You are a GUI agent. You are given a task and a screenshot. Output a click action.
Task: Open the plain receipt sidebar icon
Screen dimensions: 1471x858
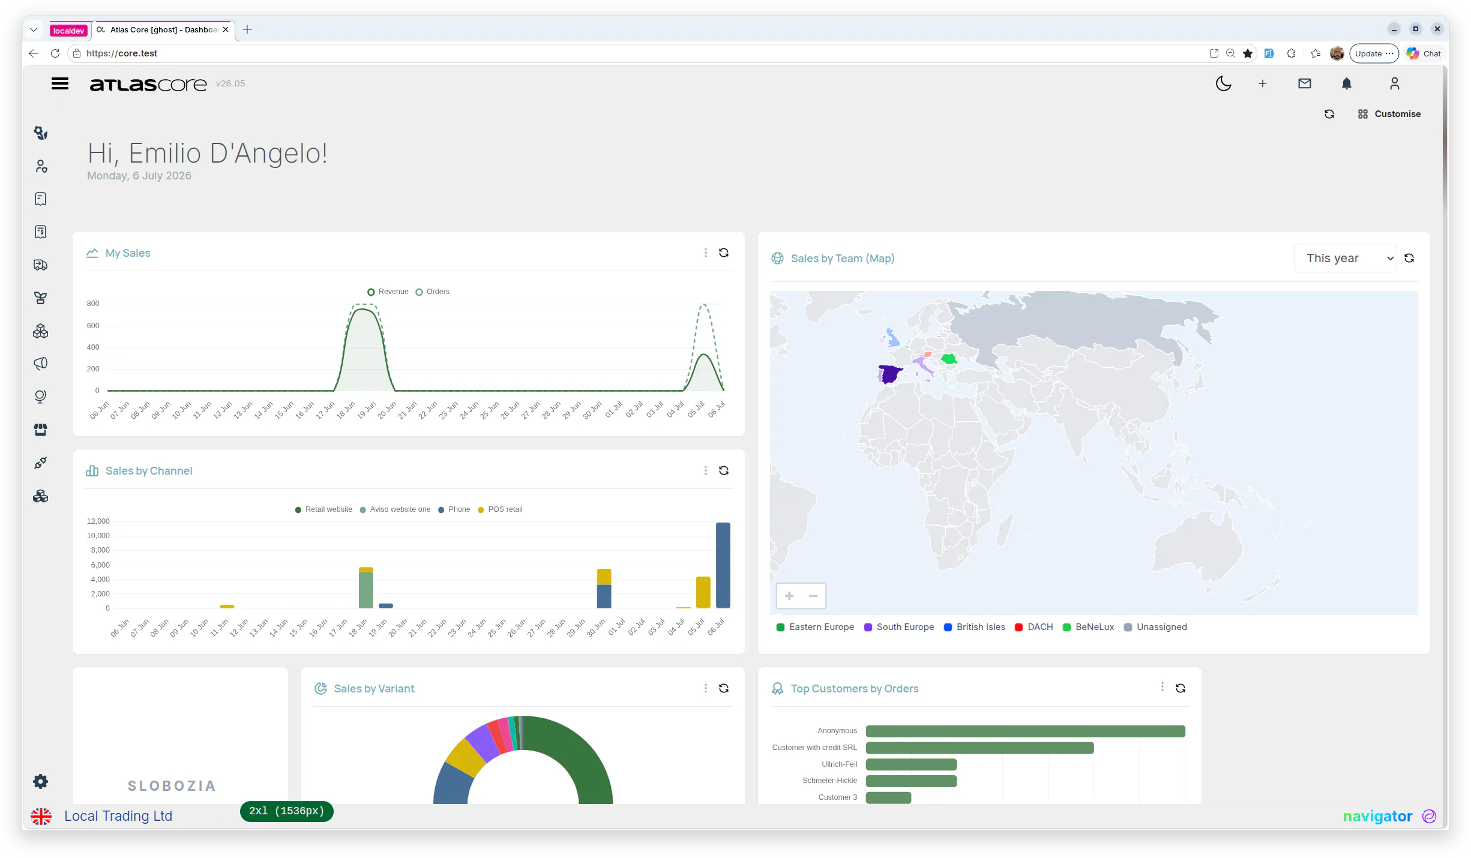point(40,199)
